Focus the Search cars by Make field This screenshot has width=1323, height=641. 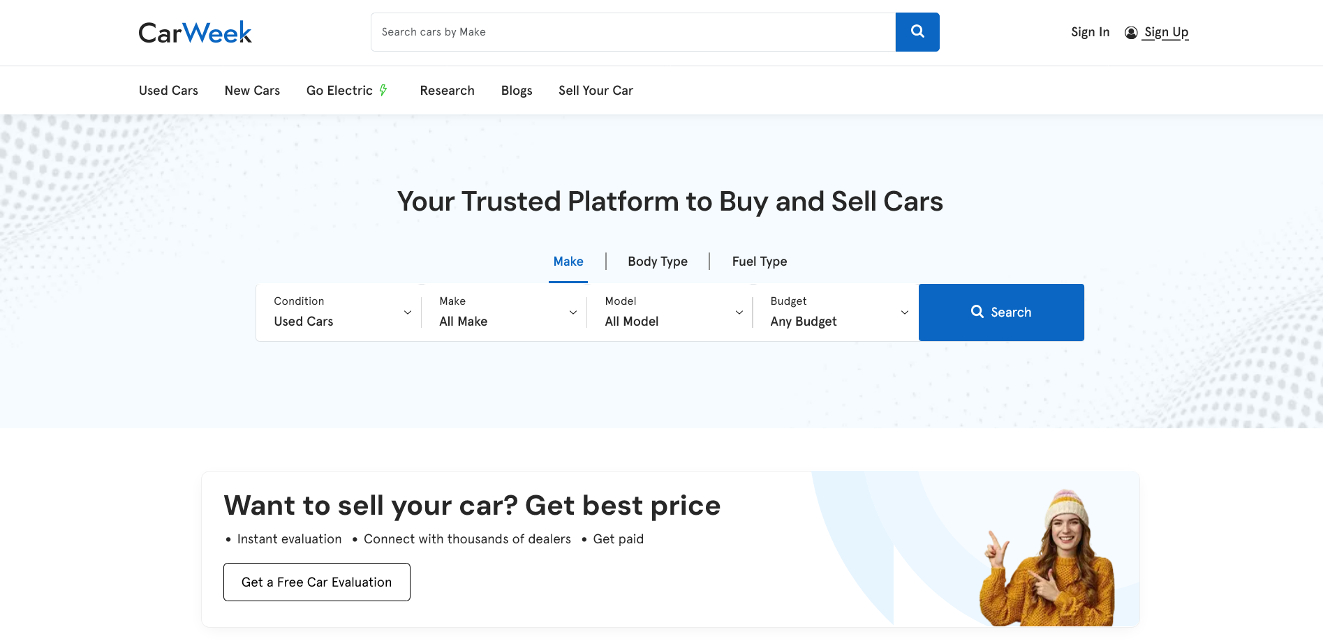(633, 32)
